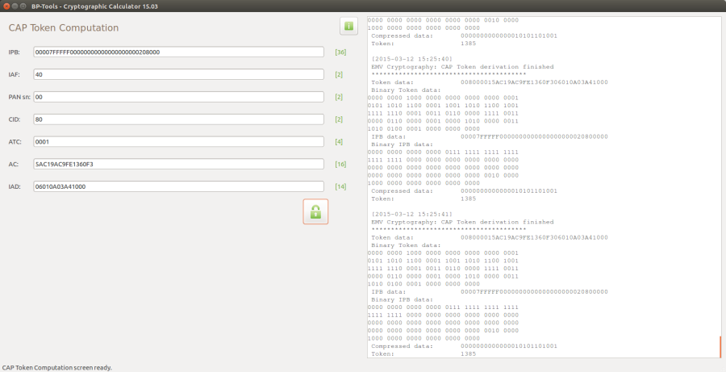The height and width of the screenshot is (372, 726).
Task: Click the status bar ready message
Action: point(57,367)
